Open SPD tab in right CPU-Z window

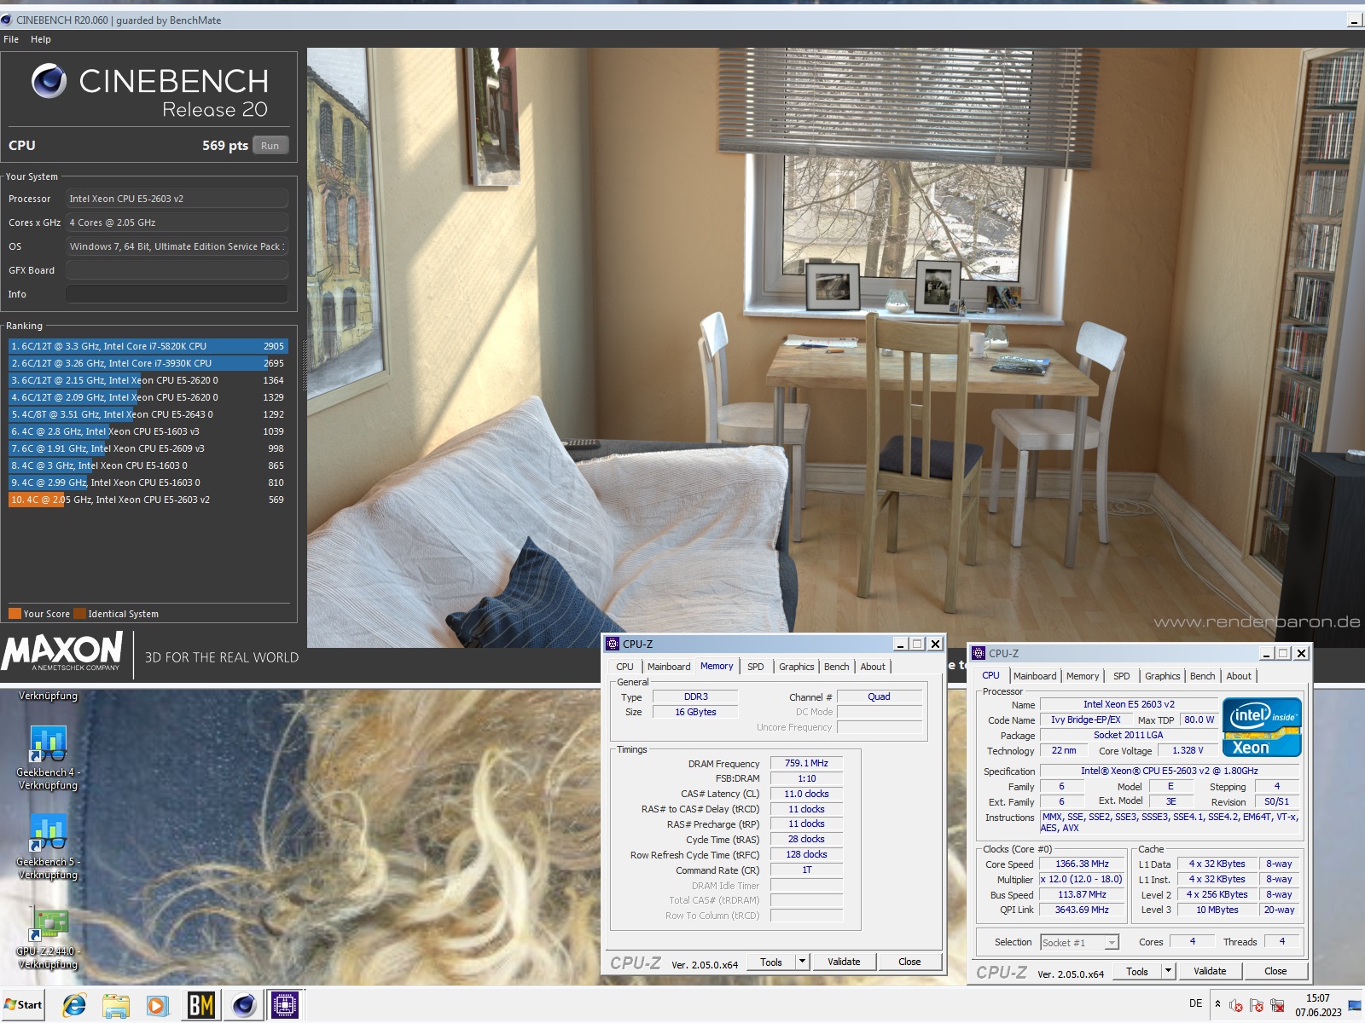[1122, 676]
